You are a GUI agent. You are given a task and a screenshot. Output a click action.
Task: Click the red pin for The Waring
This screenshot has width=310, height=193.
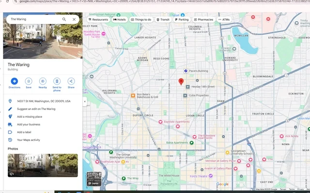coord(181,82)
